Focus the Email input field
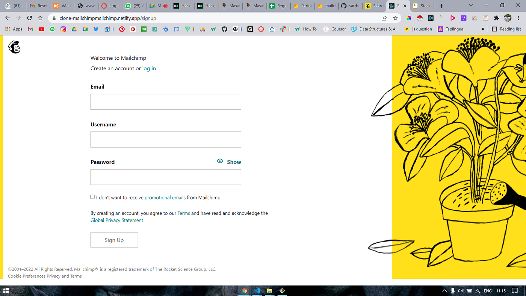The width and height of the screenshot is (526, 296). [x=166, y=102]
